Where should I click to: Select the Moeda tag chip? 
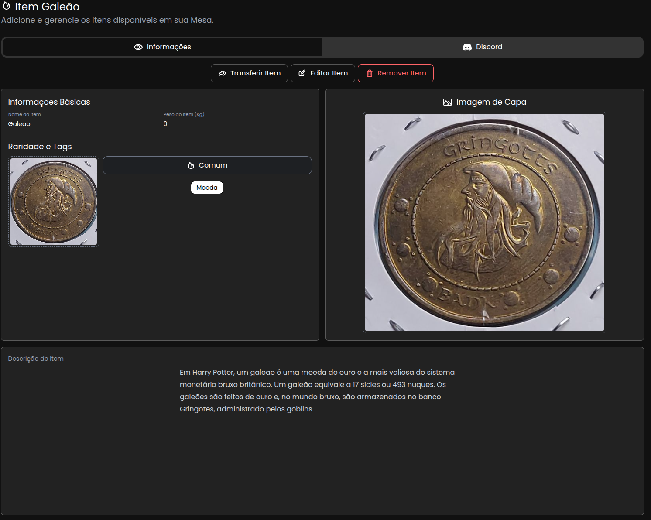[207, 188]
